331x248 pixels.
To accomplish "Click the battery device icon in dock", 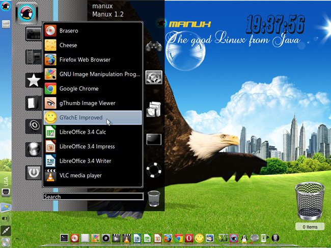I will [264, 238].
